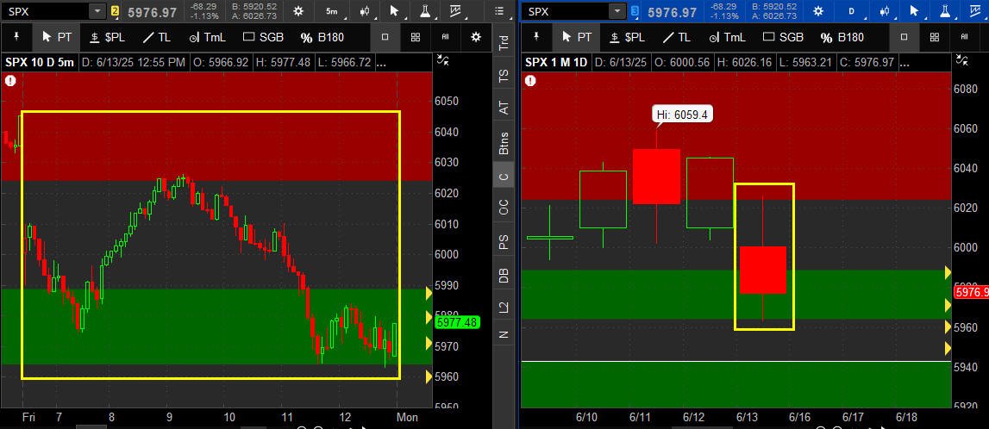
Task: Expand the symbol dropdown arrow on left chart
Action: point(97,10)
